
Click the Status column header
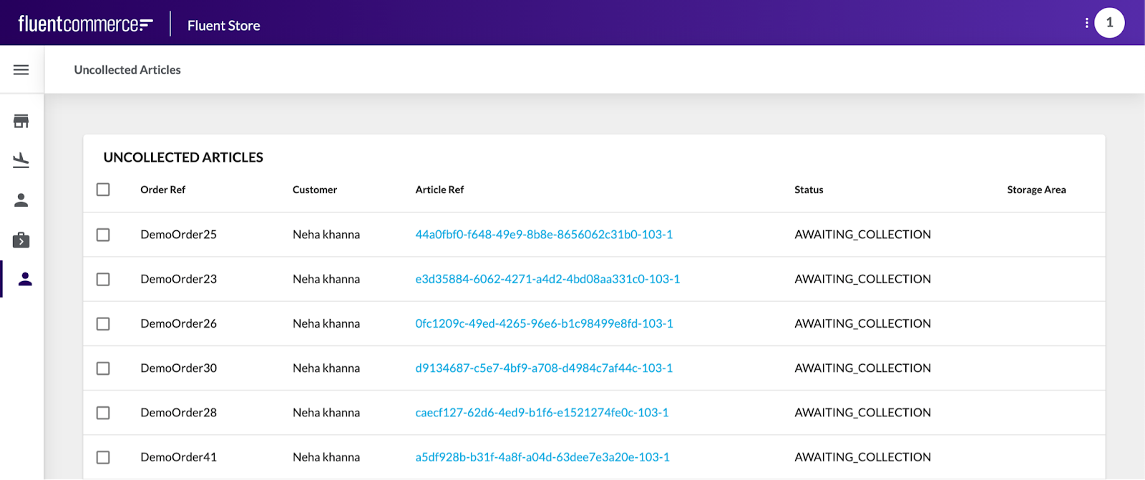pyautogui.click(x=809, y=190)
